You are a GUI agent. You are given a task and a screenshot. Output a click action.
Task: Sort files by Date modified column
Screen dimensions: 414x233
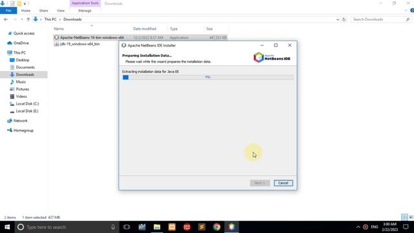pos(144,28)
